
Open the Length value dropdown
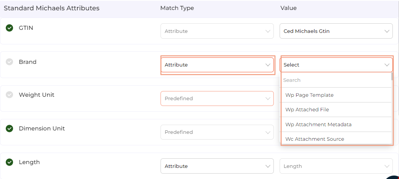pos(336,166)
